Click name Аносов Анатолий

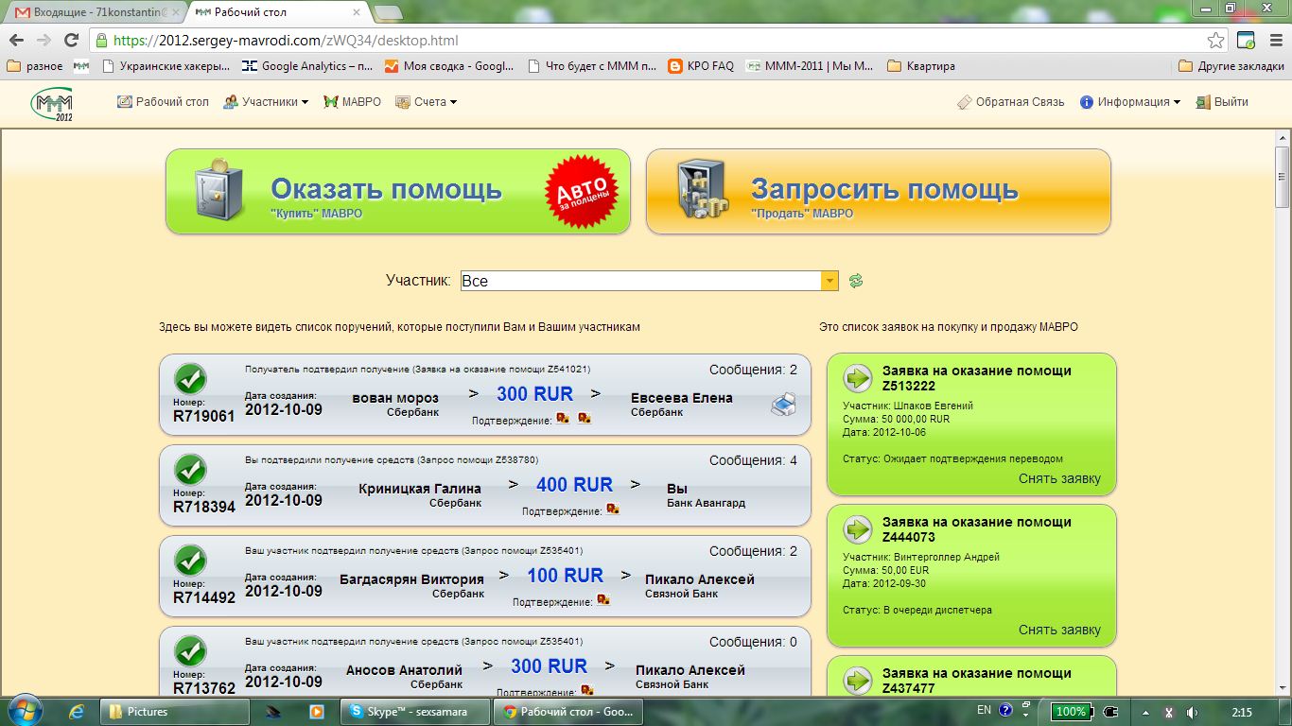[x=404, y=670]
